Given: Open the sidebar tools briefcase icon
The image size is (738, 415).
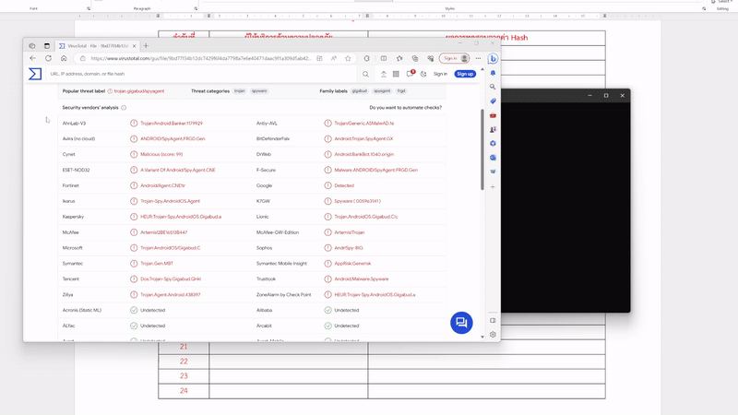Looking at the screenshot, I should (493, 115).
